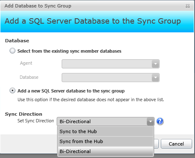Pick Sync to the Hub option
The image size is (195, 158).
105,131
